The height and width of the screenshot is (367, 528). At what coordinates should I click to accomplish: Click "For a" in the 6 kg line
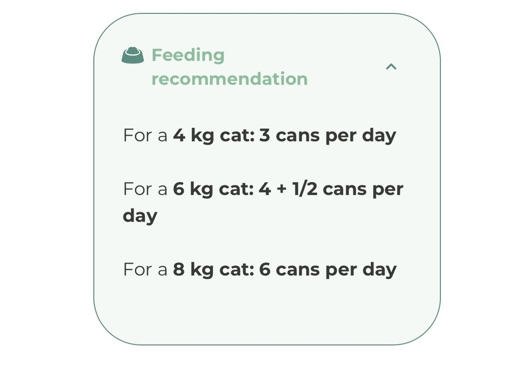point(145,189)
